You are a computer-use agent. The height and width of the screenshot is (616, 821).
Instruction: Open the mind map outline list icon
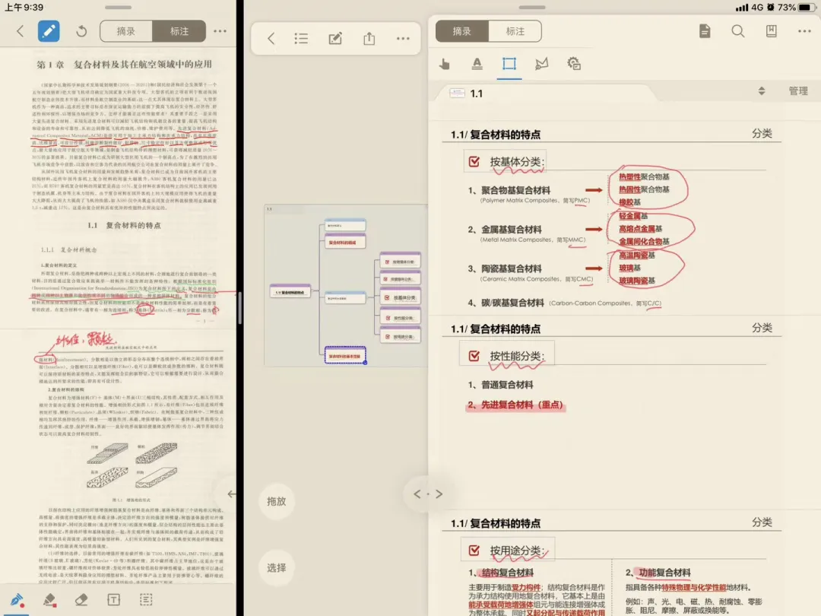coord(302,38)
